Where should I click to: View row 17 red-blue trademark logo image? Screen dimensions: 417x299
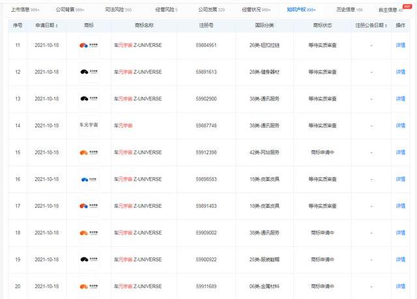click(x=89, y=206)
